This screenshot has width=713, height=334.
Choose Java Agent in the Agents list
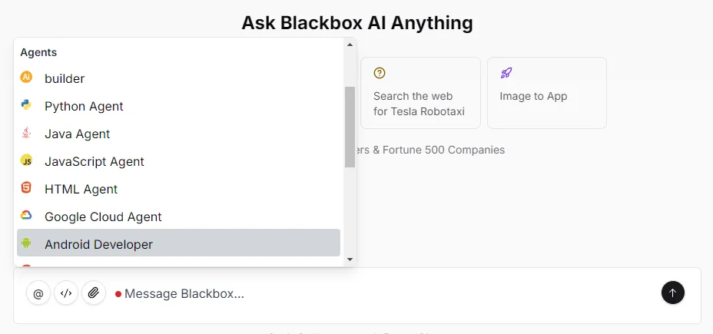[179, 134]
